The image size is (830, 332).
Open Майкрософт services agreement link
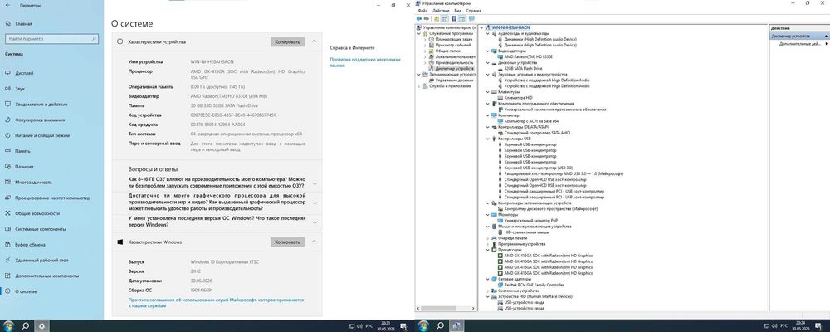point(216,303)
